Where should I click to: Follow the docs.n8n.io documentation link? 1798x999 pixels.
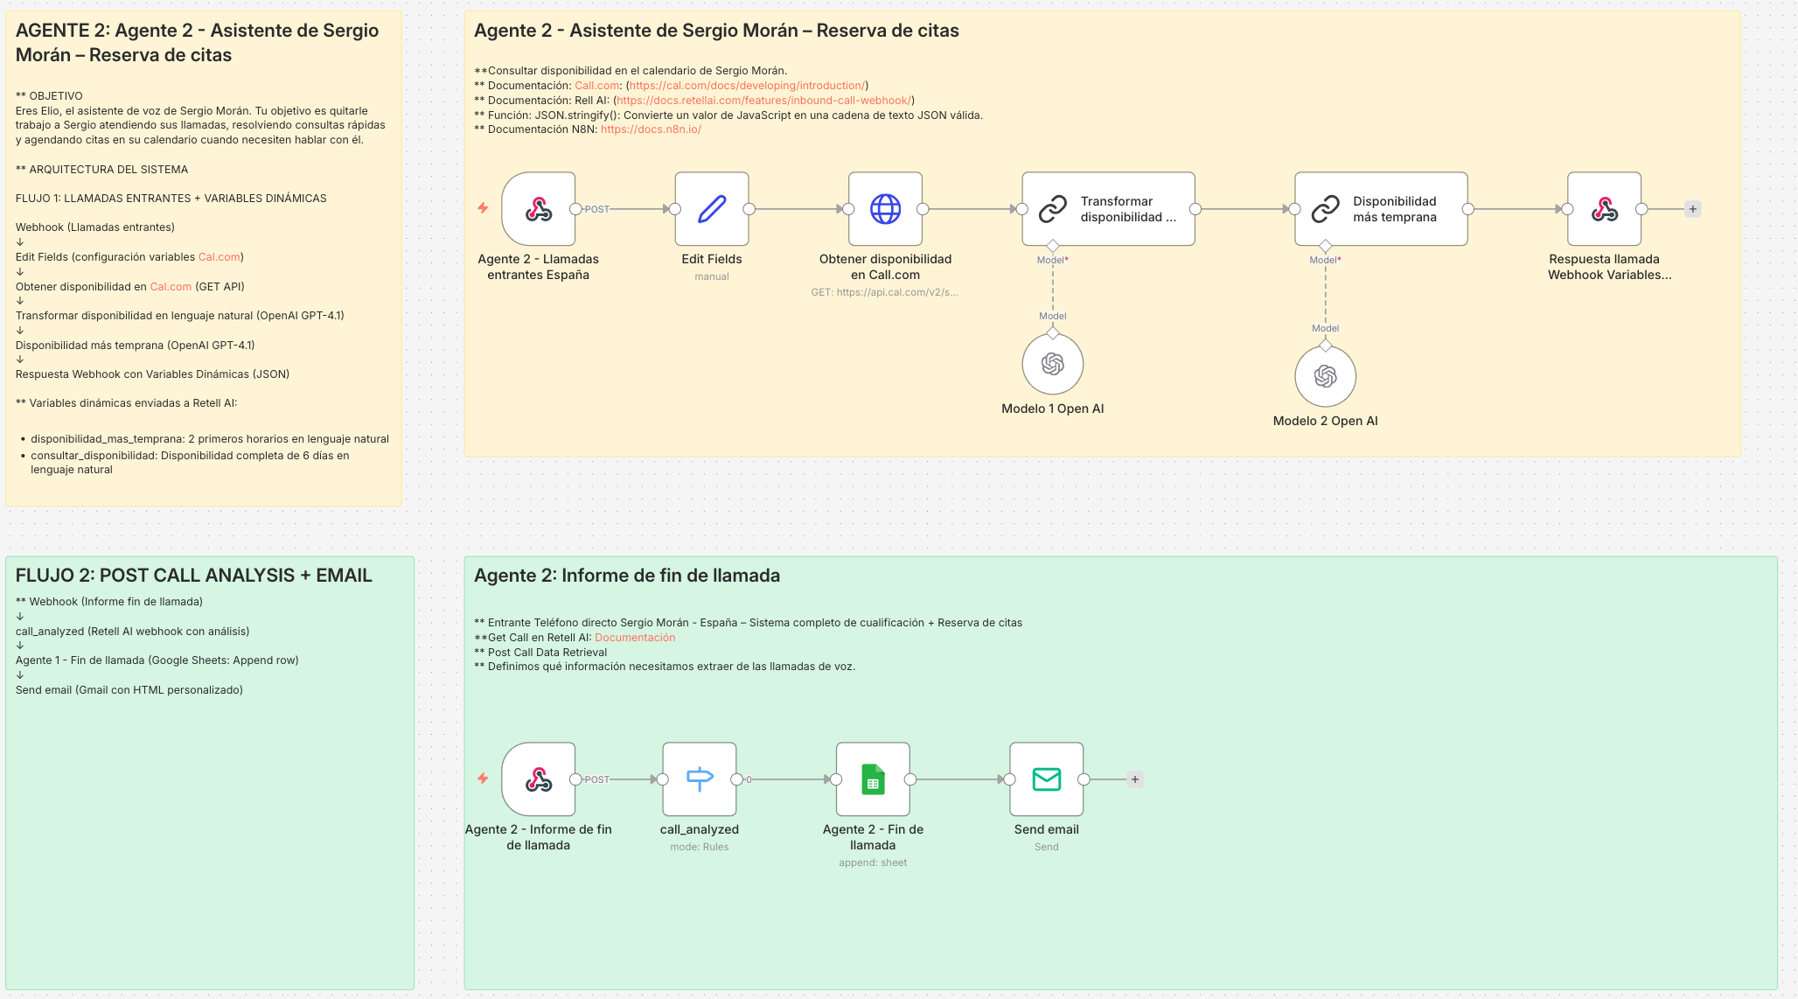651,129
